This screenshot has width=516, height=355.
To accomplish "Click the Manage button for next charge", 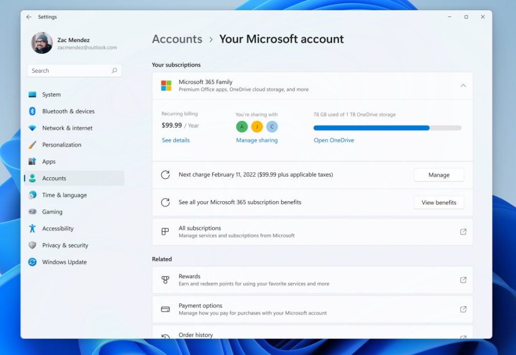I will [x=439, y=175].
